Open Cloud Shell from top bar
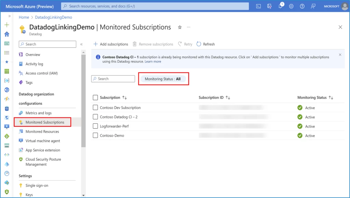Screen dimensions: 350x198 [x=258, y=6]
